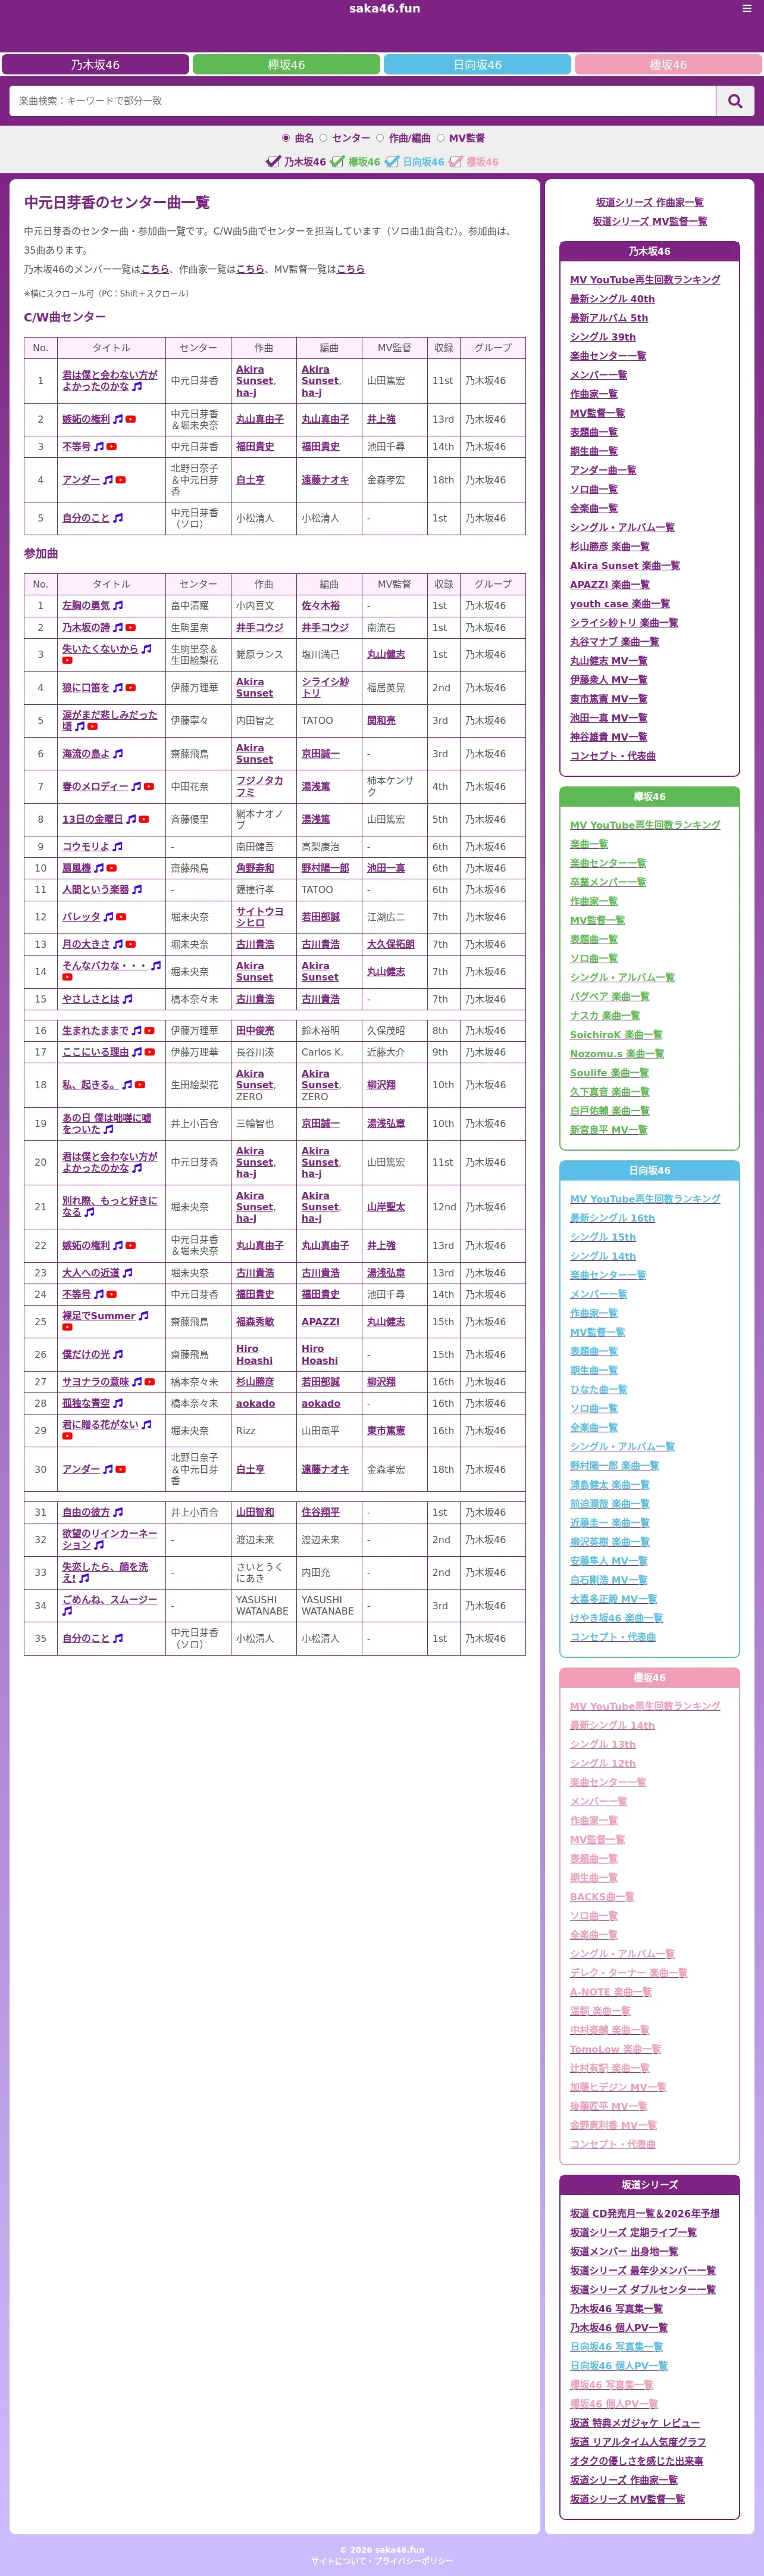
Task: Open 乃木坂46 最新シングル 40th link
Action: point(612,299)
